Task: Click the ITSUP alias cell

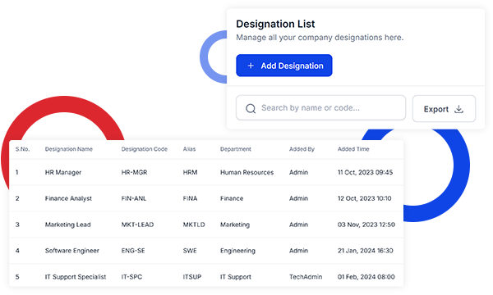Action: (192, 277)
